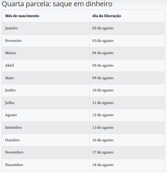167x173 pixels.
Task: Select the Outubro month cell
Action: 46,140
